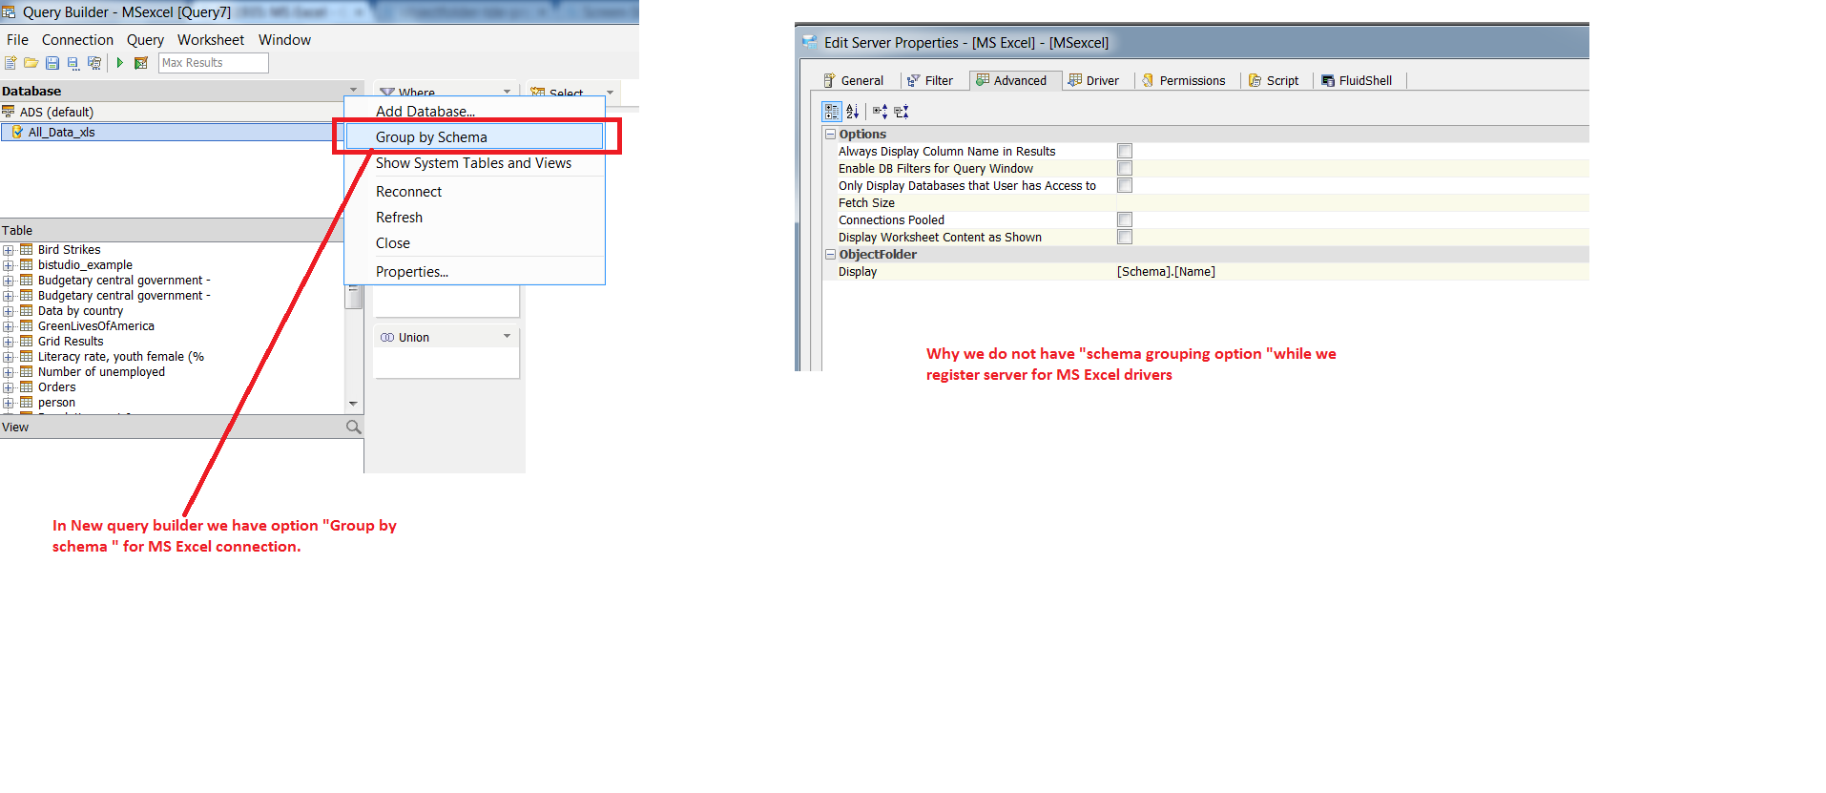
Task: Expand the Orders table node
Action: point(9,387)
